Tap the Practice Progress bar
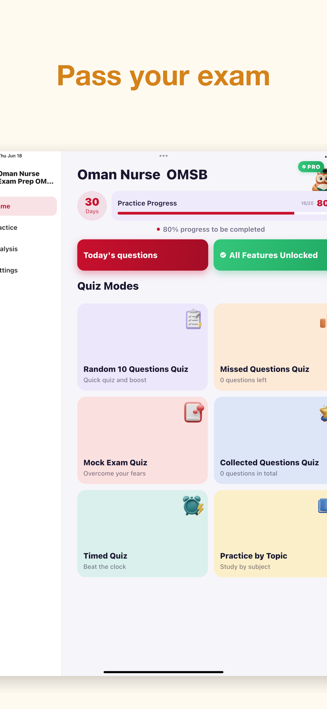 (x=219, y=206)
